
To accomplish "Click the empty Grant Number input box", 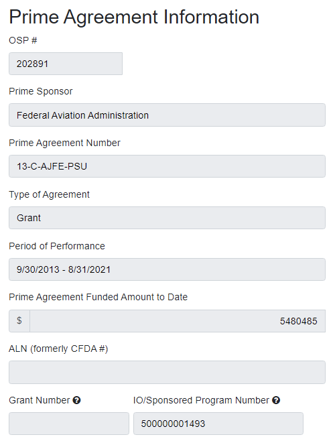I will click(x=69, y=424).
